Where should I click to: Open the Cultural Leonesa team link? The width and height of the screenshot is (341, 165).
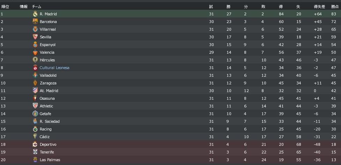pyautogui.click(x=54, y=68)
